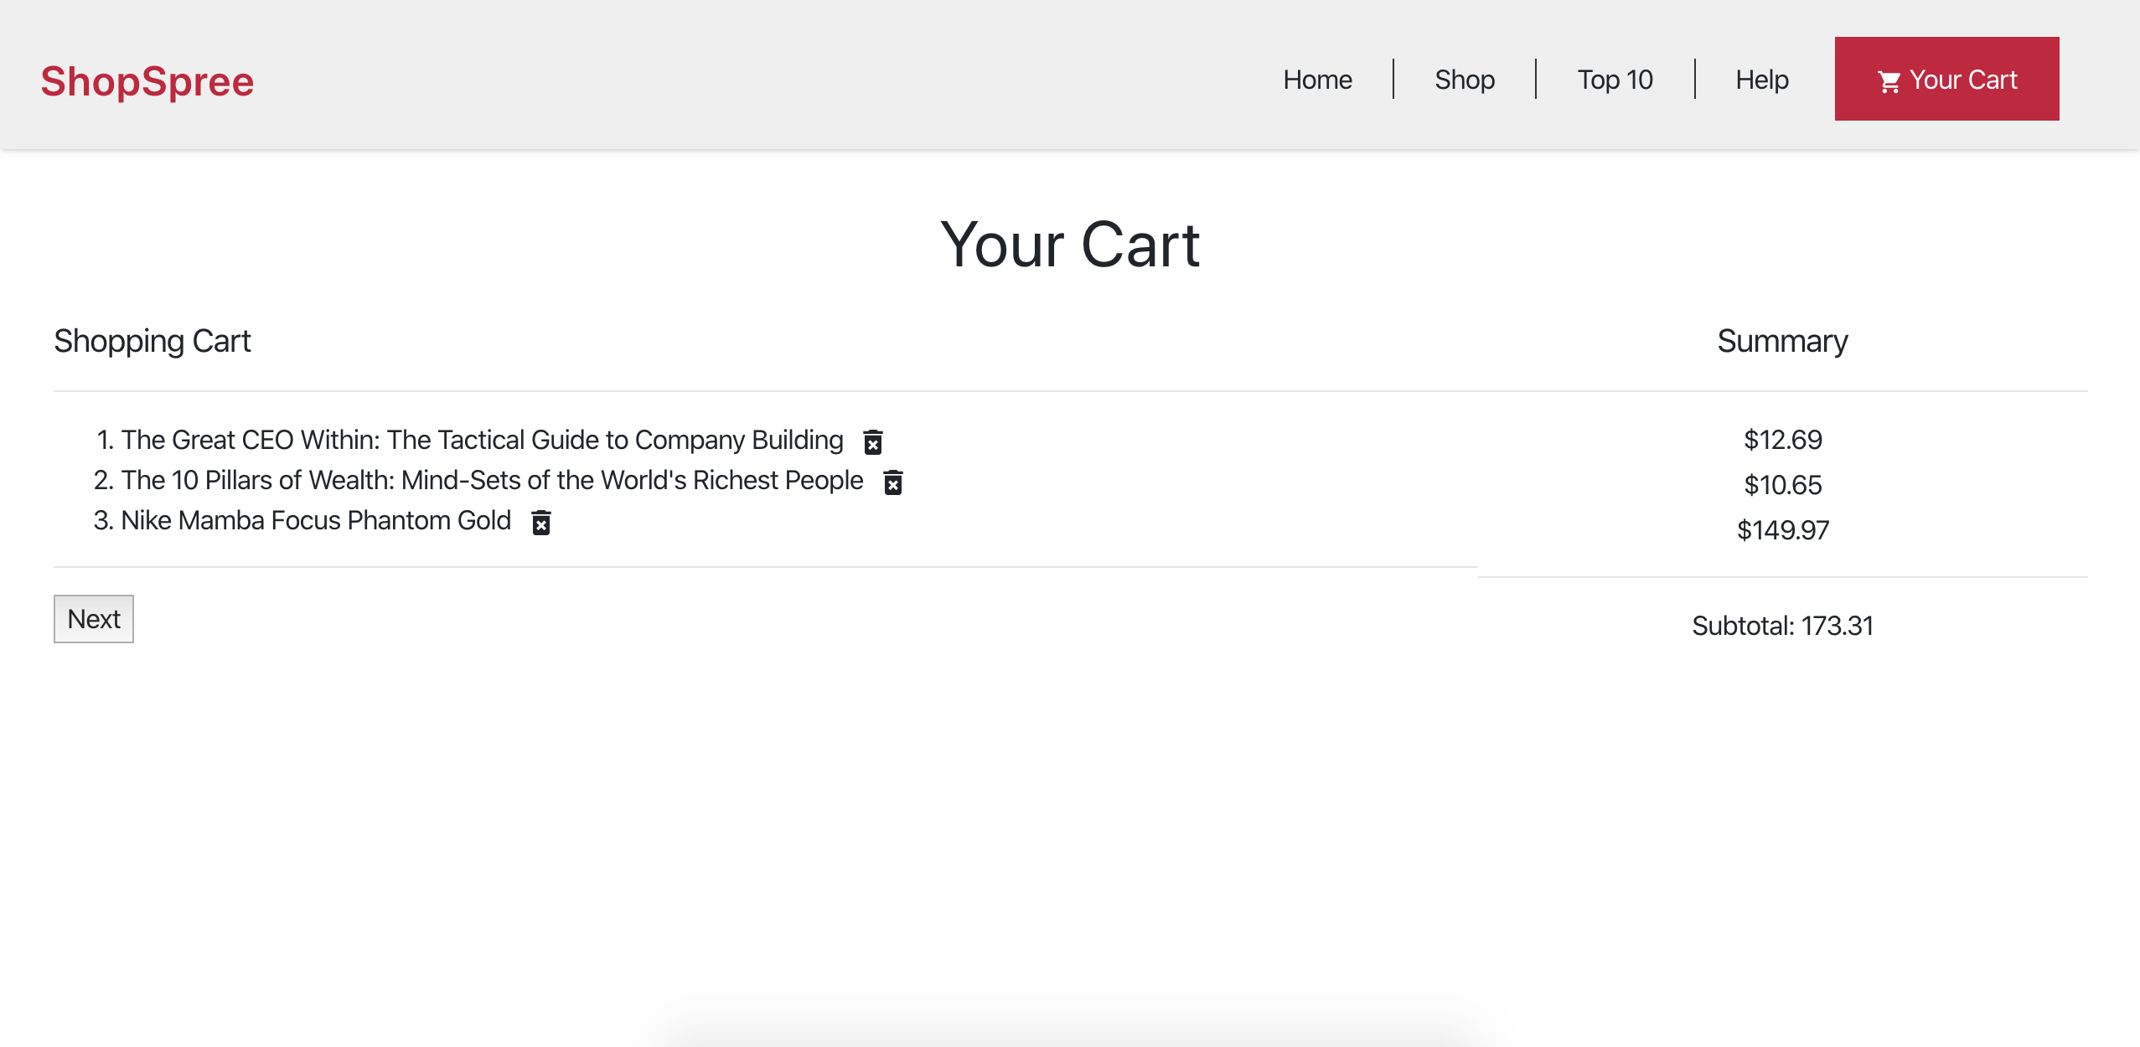Select Nike Mamba Focus Phantom Gold text

coord(316,520)
